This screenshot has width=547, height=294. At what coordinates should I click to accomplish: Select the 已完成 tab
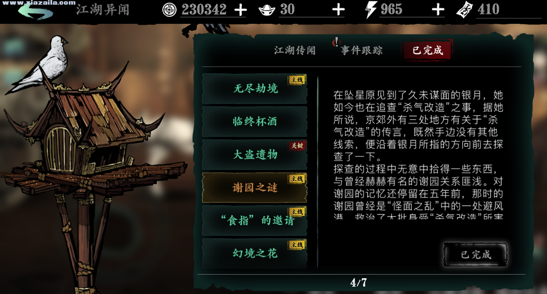[428, 50]
